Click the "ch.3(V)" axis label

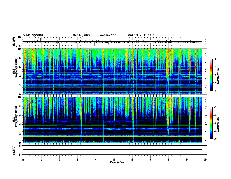14,150
